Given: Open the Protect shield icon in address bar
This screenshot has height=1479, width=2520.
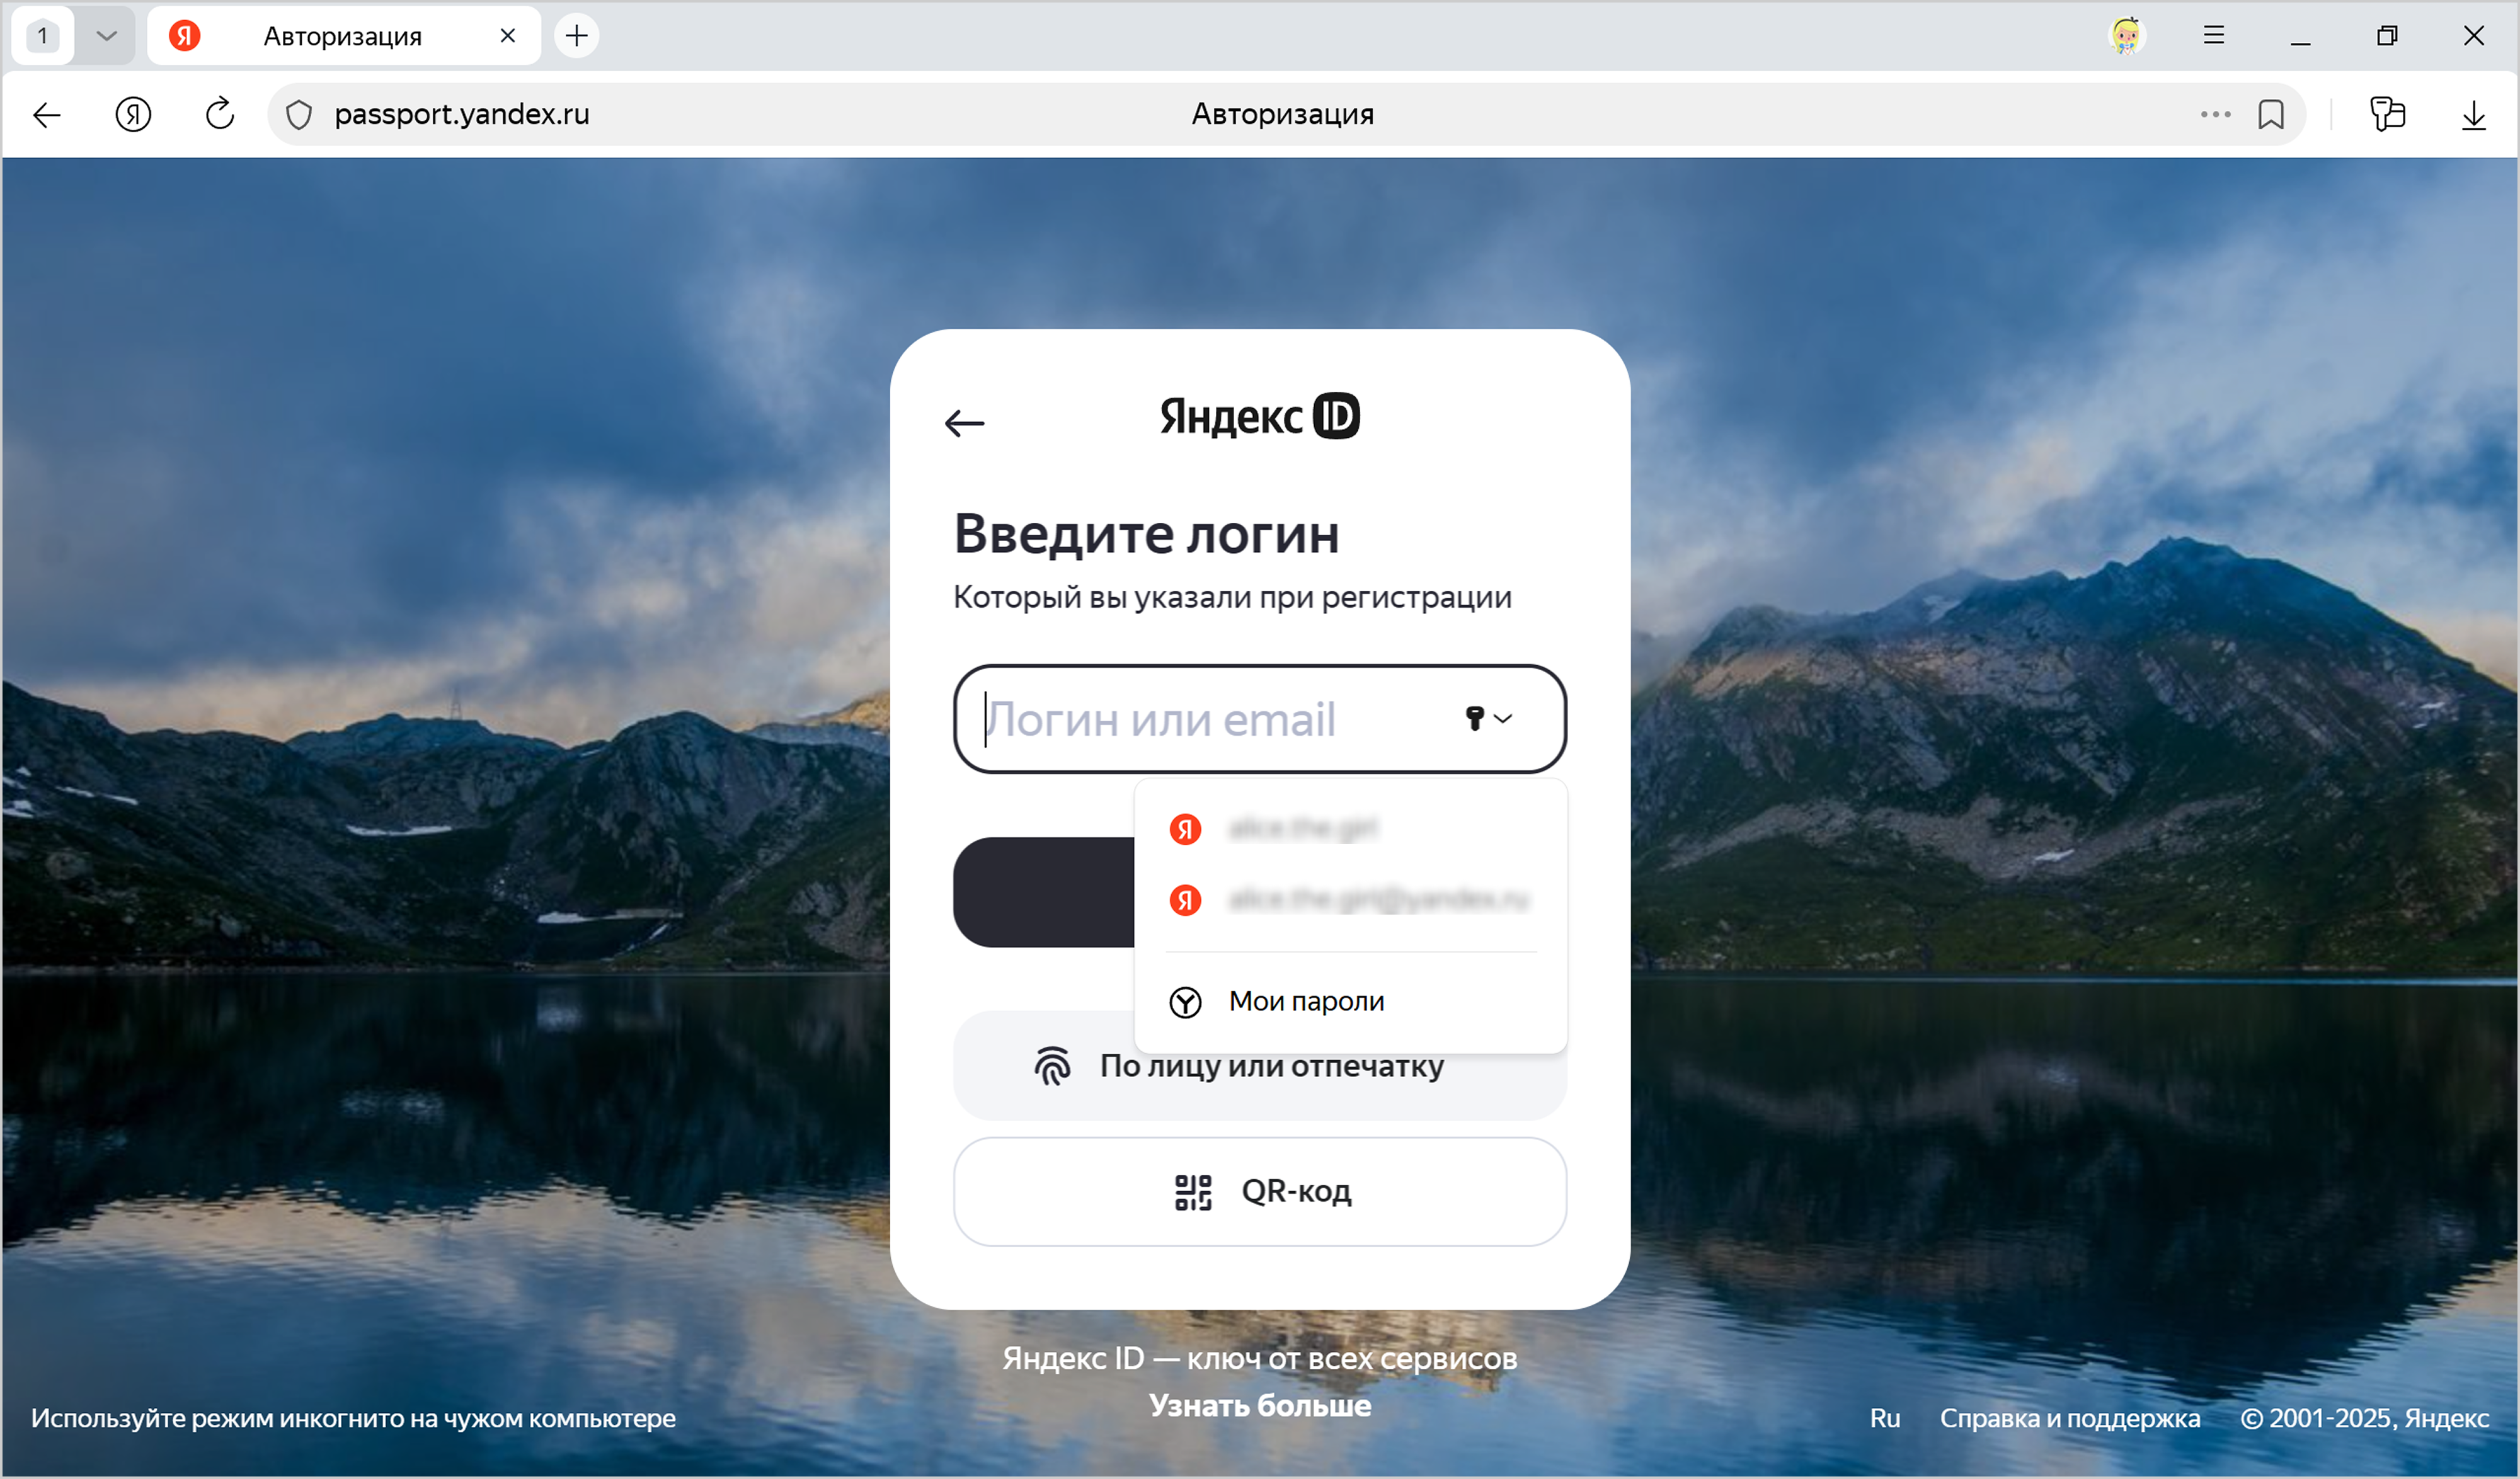Looking at the screenshot, I should 299,115.
